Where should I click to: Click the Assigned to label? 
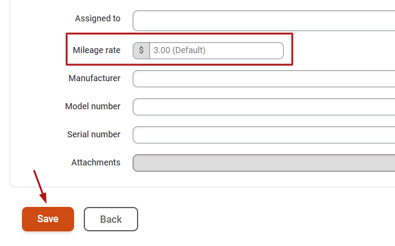pyautogui.click(x=97, y=18)
